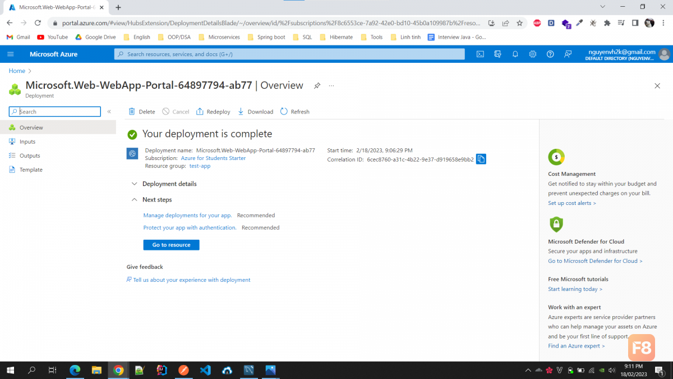673x379 pixels.
Task: Open the Azure for Students Starter subscription link
Action: click(x=213, y=158)
